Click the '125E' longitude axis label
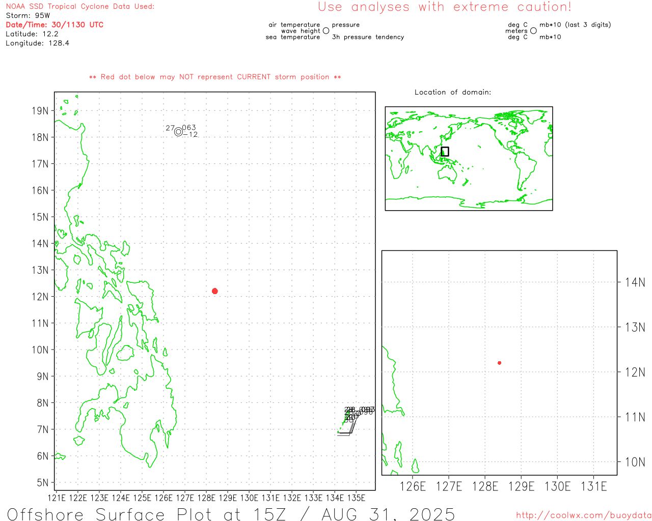Image resolution: width=652 pixels, height=521 pixels. click(x=142, y=498)
